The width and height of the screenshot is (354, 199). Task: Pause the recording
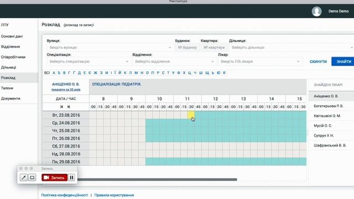click(x=71, y=177)
